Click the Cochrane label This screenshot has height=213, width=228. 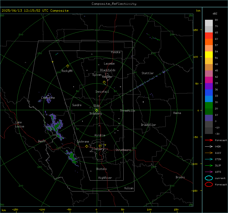point(83,142)
